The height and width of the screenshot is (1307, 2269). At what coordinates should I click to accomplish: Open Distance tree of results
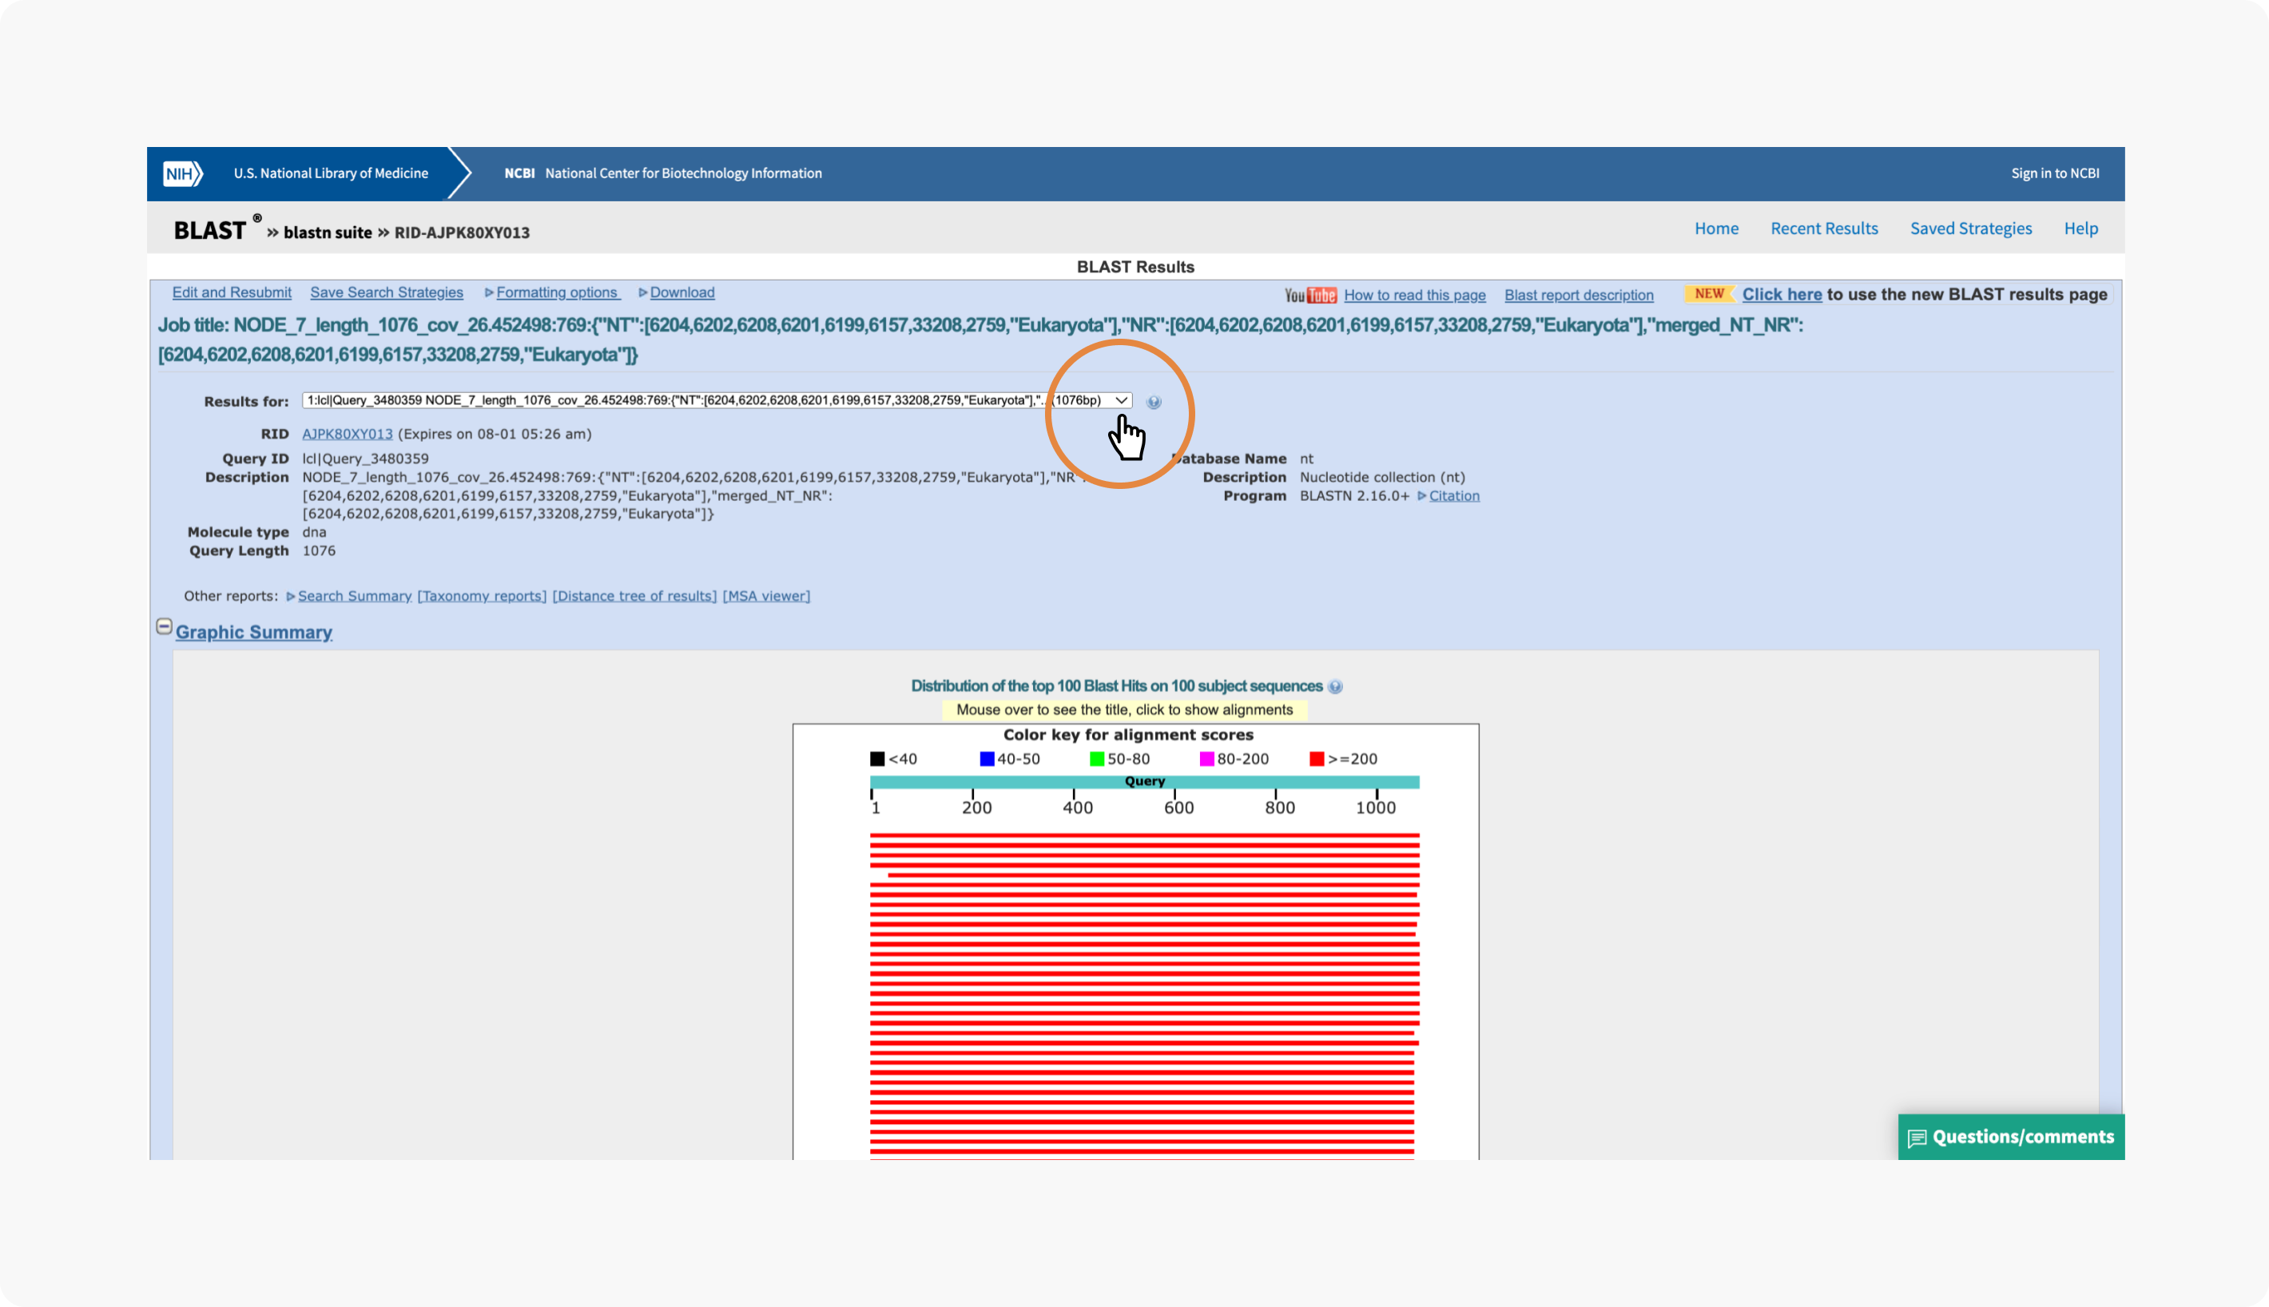pos(634,596)
